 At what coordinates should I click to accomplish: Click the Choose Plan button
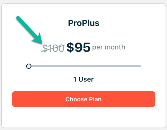coord(83,99)
